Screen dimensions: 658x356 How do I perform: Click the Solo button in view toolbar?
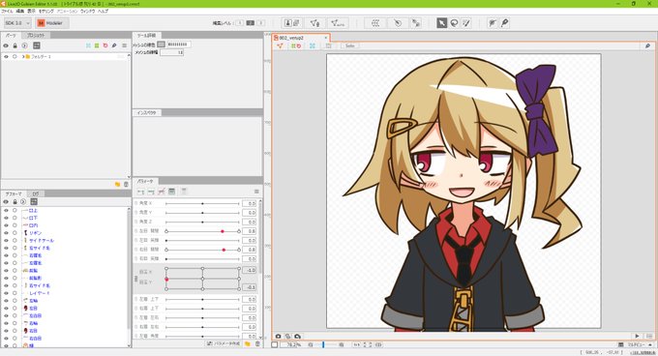(x=350, y=45)
